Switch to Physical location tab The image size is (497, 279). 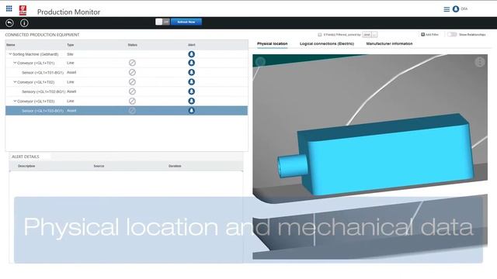[273, 43]
